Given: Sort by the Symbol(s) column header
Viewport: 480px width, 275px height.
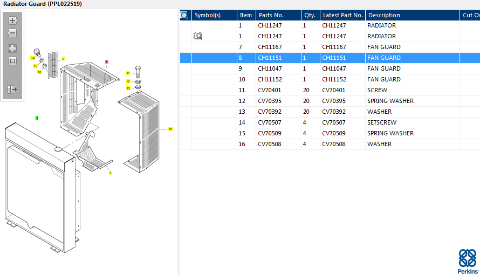Looking at the screenshot, I should (x=214, y=15).
